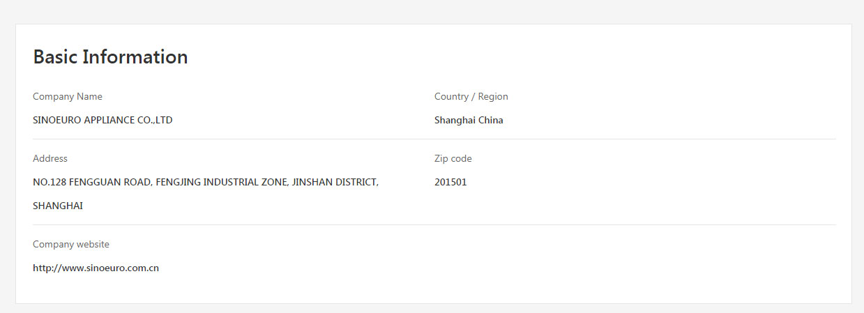
Task: Open the http://www.sinoeuro.com.cn website link
Action: 96,268
